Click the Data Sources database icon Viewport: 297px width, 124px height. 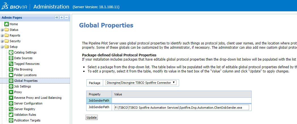pyautogui.click(x=11, y=58)
